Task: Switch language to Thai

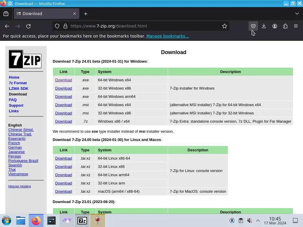Action: [12, 170]
